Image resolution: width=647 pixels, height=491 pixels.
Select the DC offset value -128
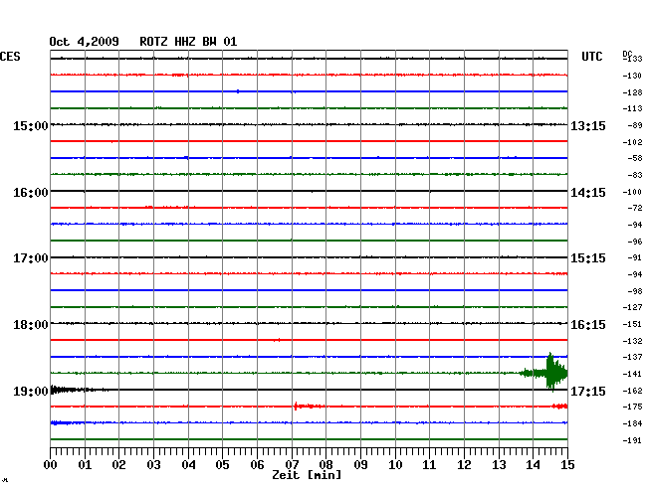(632, 92)
